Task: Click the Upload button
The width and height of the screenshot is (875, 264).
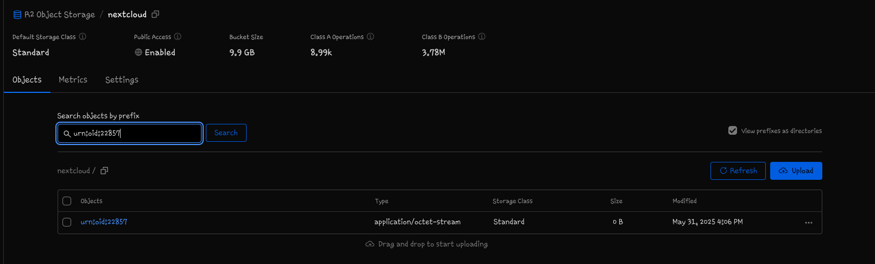Action: tap(796, 171)
